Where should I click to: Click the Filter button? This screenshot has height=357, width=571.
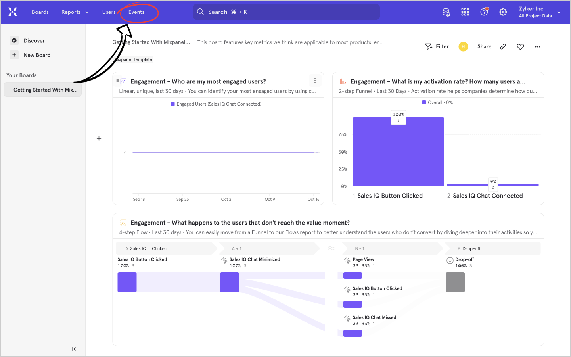click(437, 46)
